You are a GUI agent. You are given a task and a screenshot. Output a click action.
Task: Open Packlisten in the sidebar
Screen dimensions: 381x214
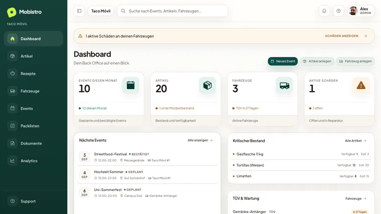click(34, 126)
